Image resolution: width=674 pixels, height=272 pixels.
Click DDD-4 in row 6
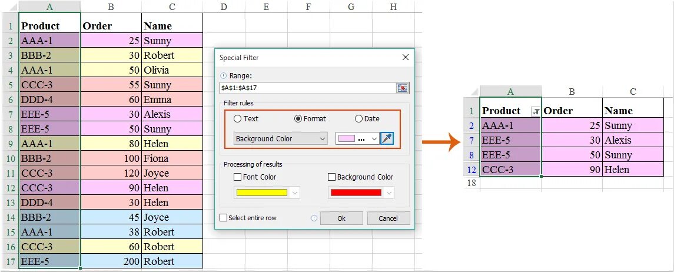click(50, 99)
